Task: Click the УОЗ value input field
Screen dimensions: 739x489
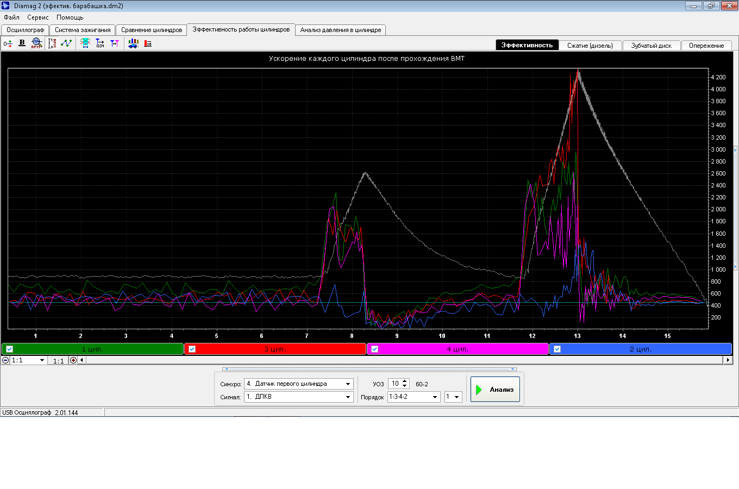Action: coord(395,384)
